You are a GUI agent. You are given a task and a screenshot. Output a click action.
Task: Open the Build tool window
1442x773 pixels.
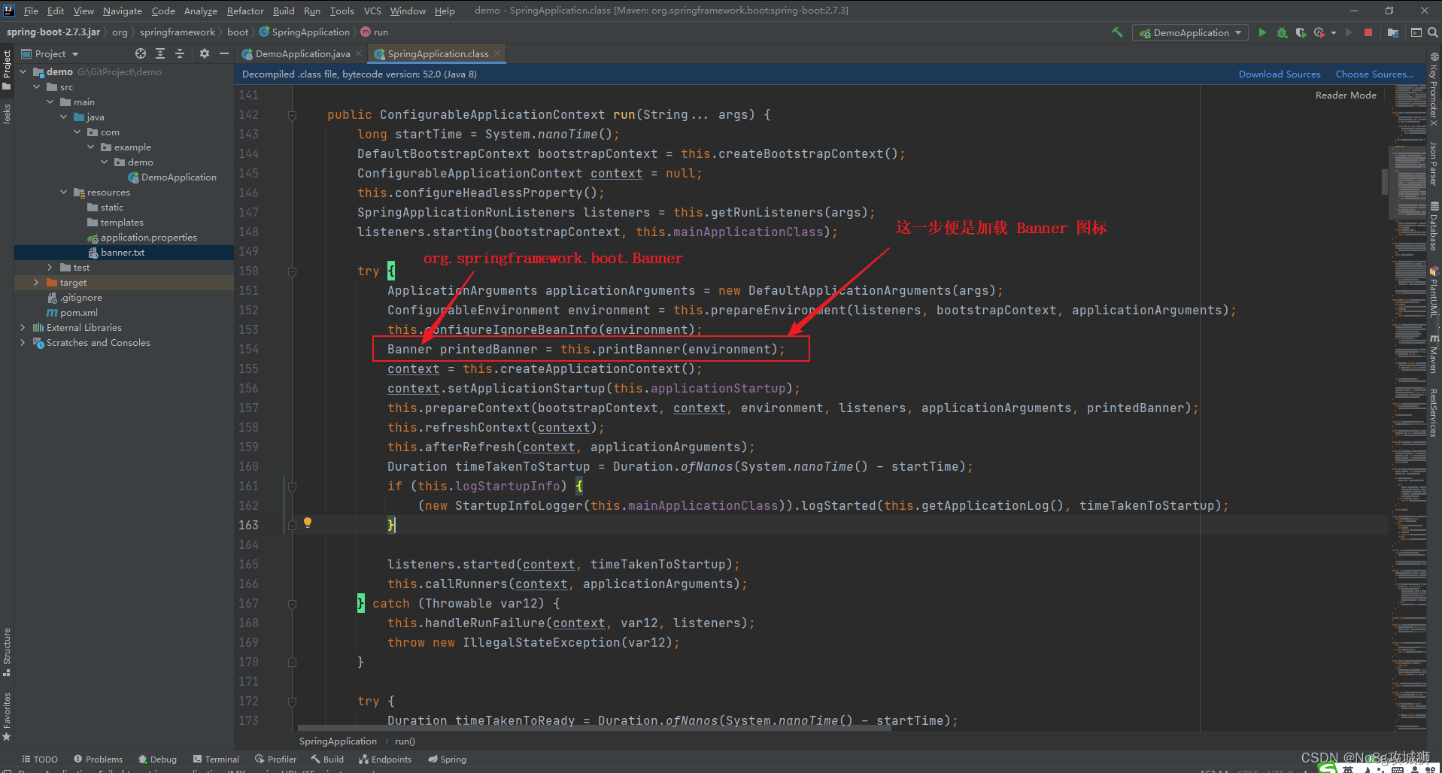(x=327, y=759)
